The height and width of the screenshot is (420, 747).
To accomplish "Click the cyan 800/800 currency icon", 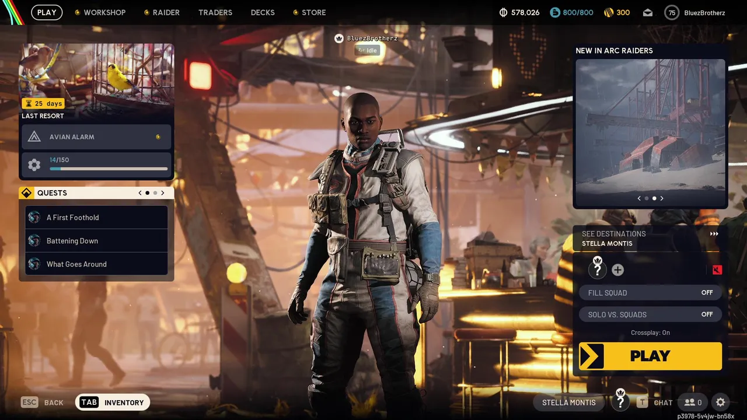I will click(554, 12).
